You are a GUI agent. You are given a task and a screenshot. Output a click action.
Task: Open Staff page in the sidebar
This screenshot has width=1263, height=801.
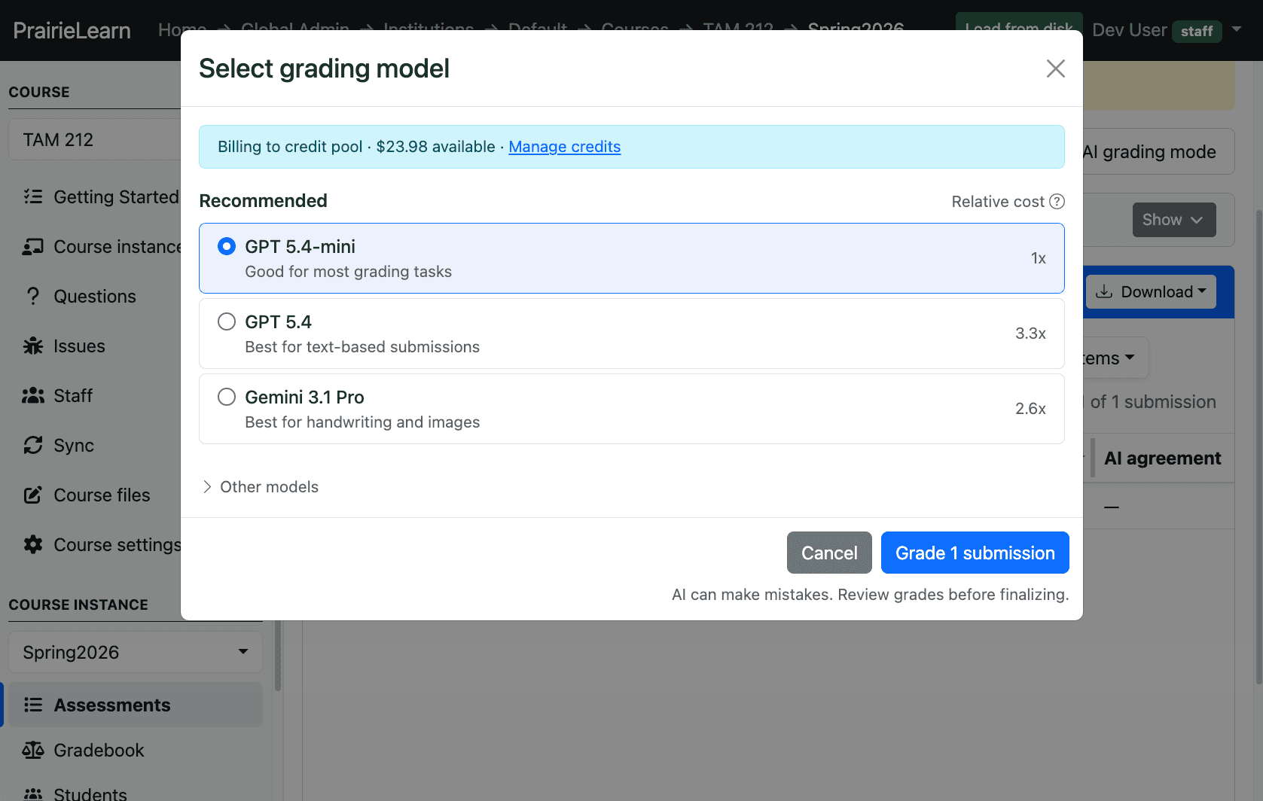pyautogui.click(x=73, y=396)
